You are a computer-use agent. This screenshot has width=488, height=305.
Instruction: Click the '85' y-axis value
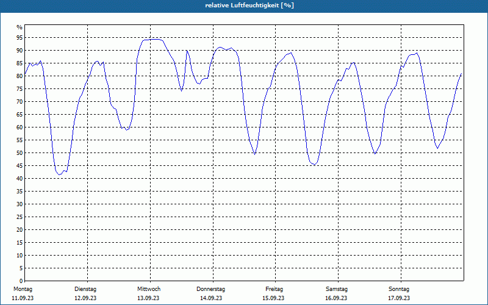20,63
